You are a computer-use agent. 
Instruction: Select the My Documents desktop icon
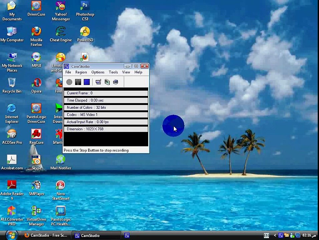point(12,11)
